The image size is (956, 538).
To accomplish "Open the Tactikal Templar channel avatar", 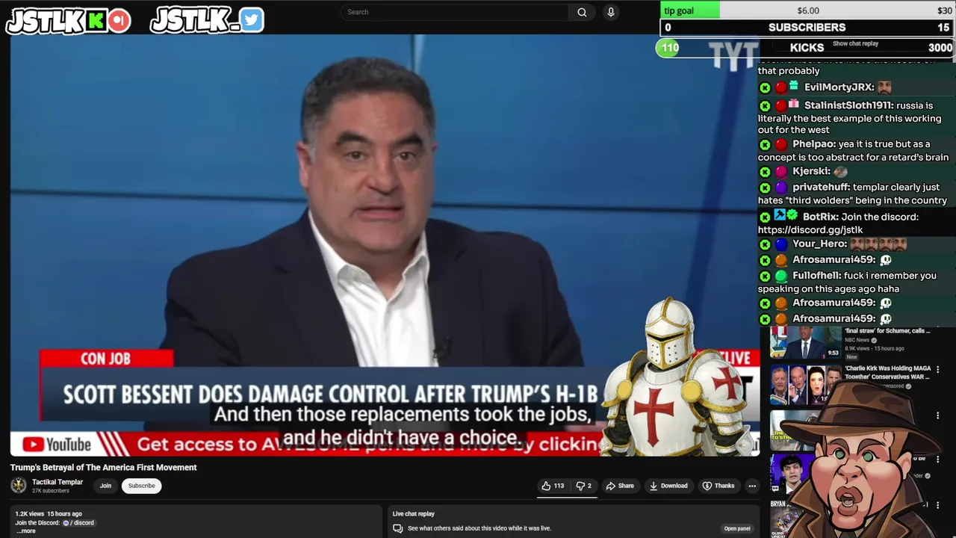I will [18, 485].
